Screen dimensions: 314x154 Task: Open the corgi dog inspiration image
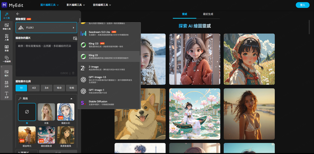point(140,114)
